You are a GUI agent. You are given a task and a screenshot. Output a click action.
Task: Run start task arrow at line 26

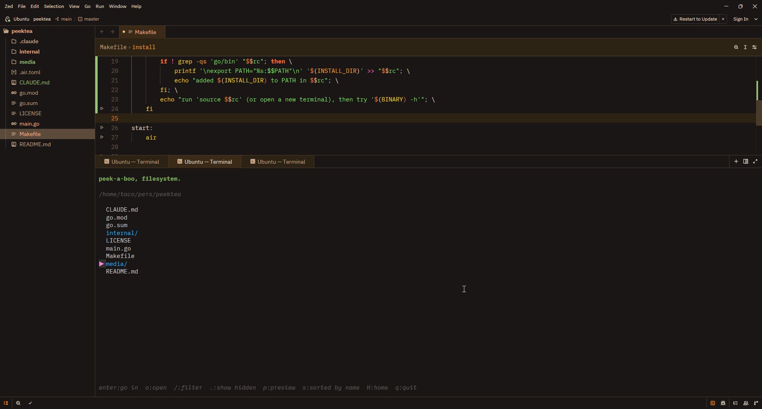click(102, 127)
